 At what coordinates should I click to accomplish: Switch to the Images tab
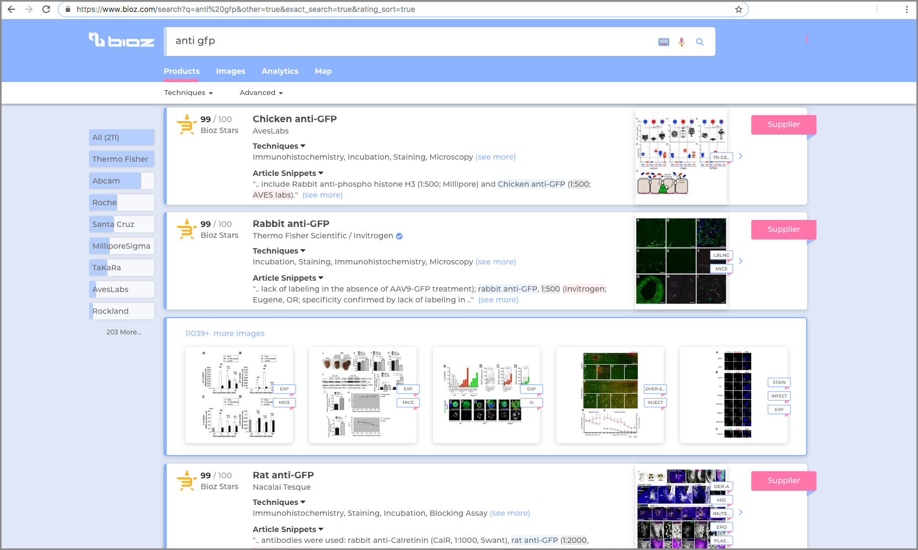[x=230, y=71]
